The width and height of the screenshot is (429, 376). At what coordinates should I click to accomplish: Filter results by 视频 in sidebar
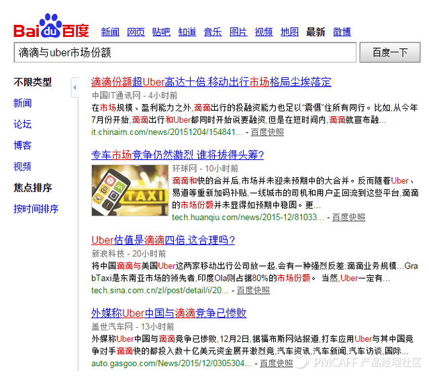22,167
